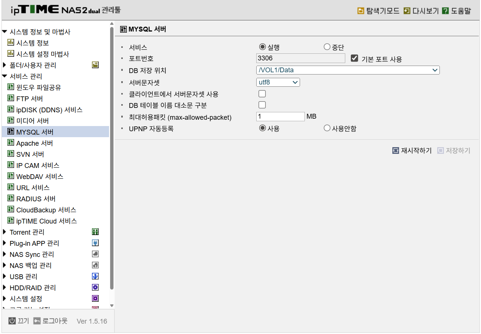
Task: Open the HDD/RAID 관리 icon
Action: (x=95, y=287)
